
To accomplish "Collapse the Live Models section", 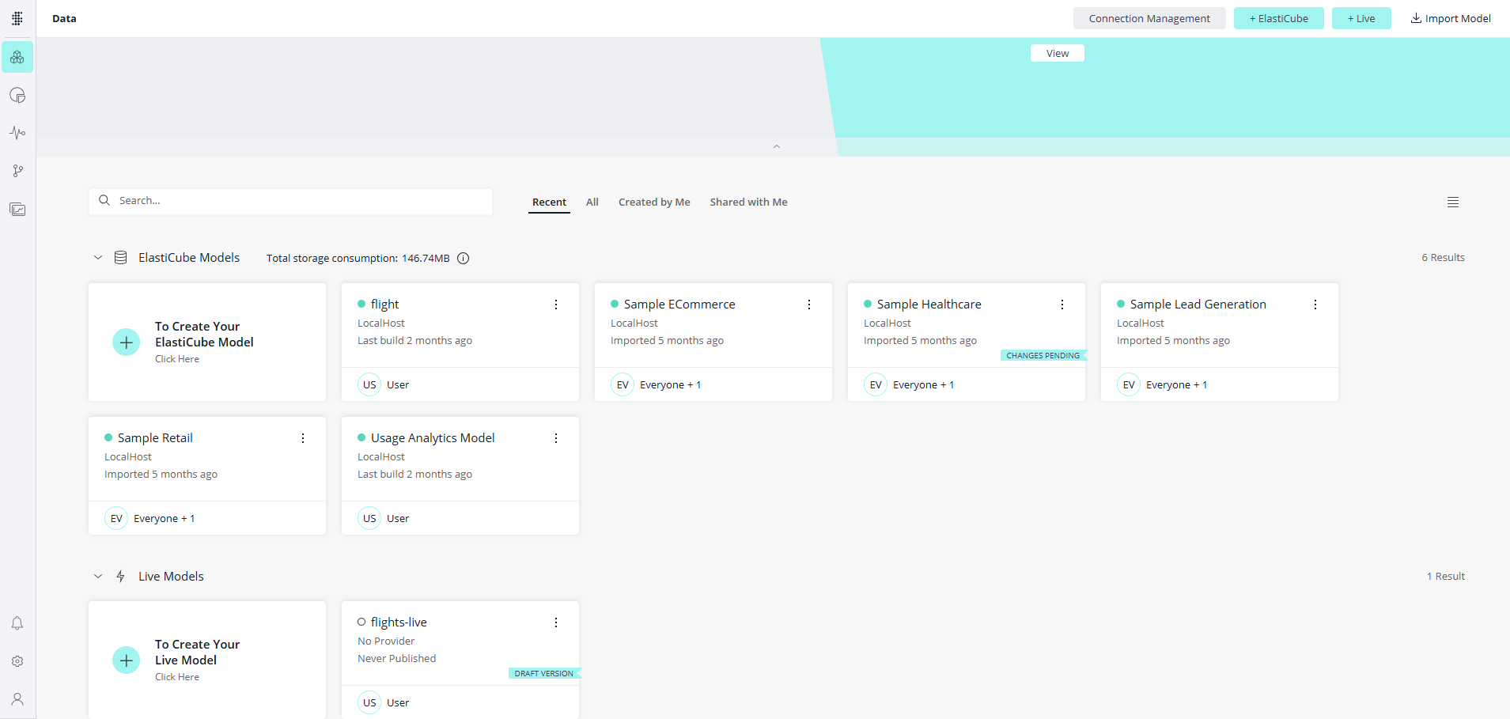I will pyautogui.click(x=98, y=577).
